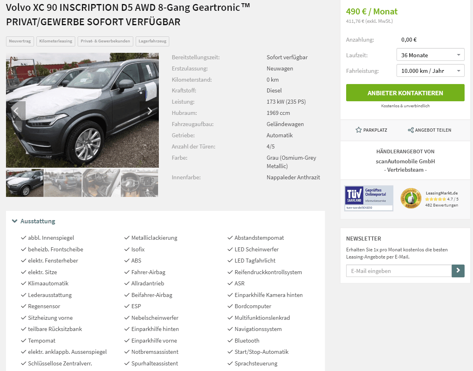Open the Laufzeit 36 Monate dropdown
This screenshot has width=473, height=371.
coord(431,55)
